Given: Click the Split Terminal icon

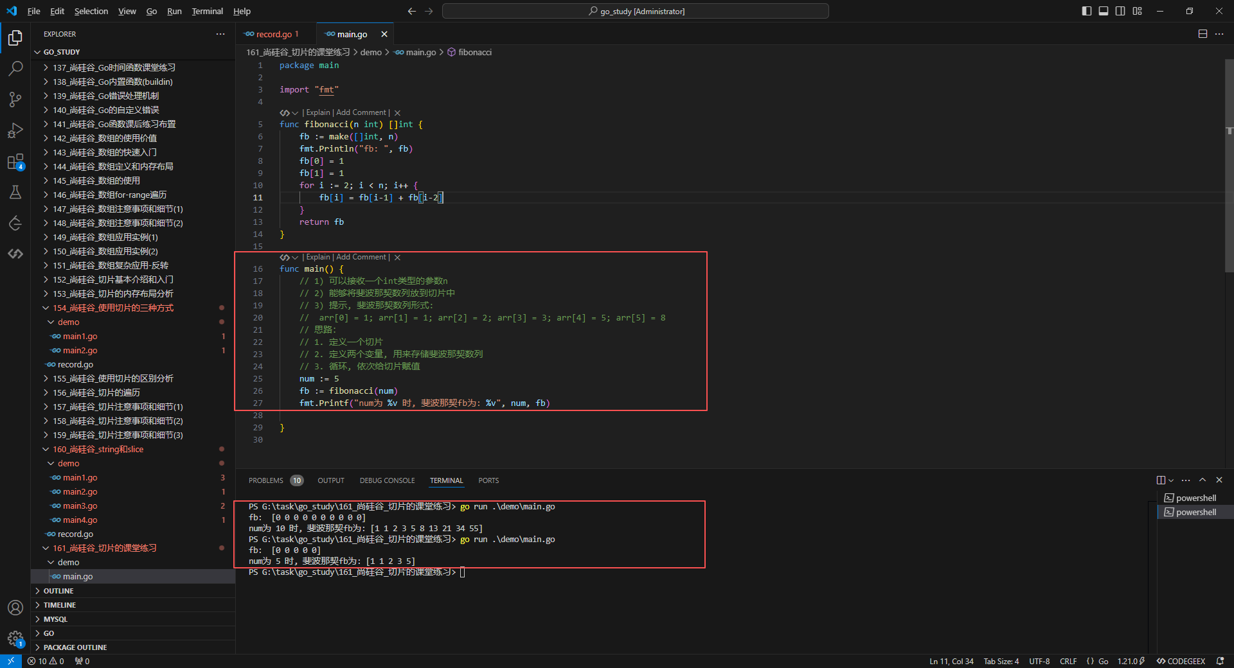Looking at the screenshot, I should pyautogui.click(x=1161, y=480).
